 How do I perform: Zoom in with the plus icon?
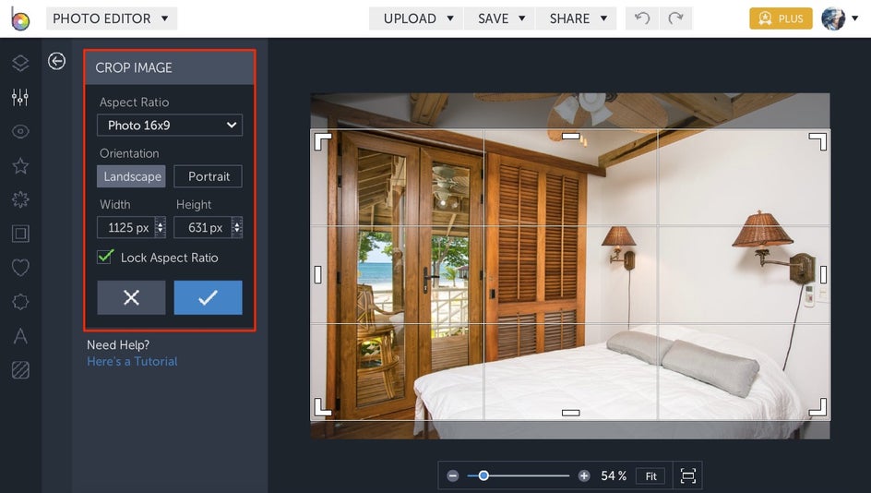coord(584,475)
